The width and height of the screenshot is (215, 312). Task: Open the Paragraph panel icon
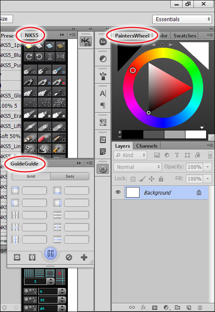click(103, 105)
